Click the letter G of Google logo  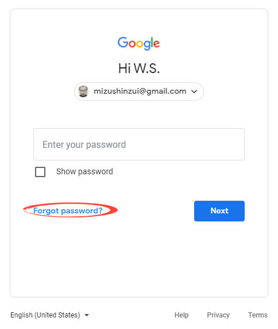click(x=123, y=42)
